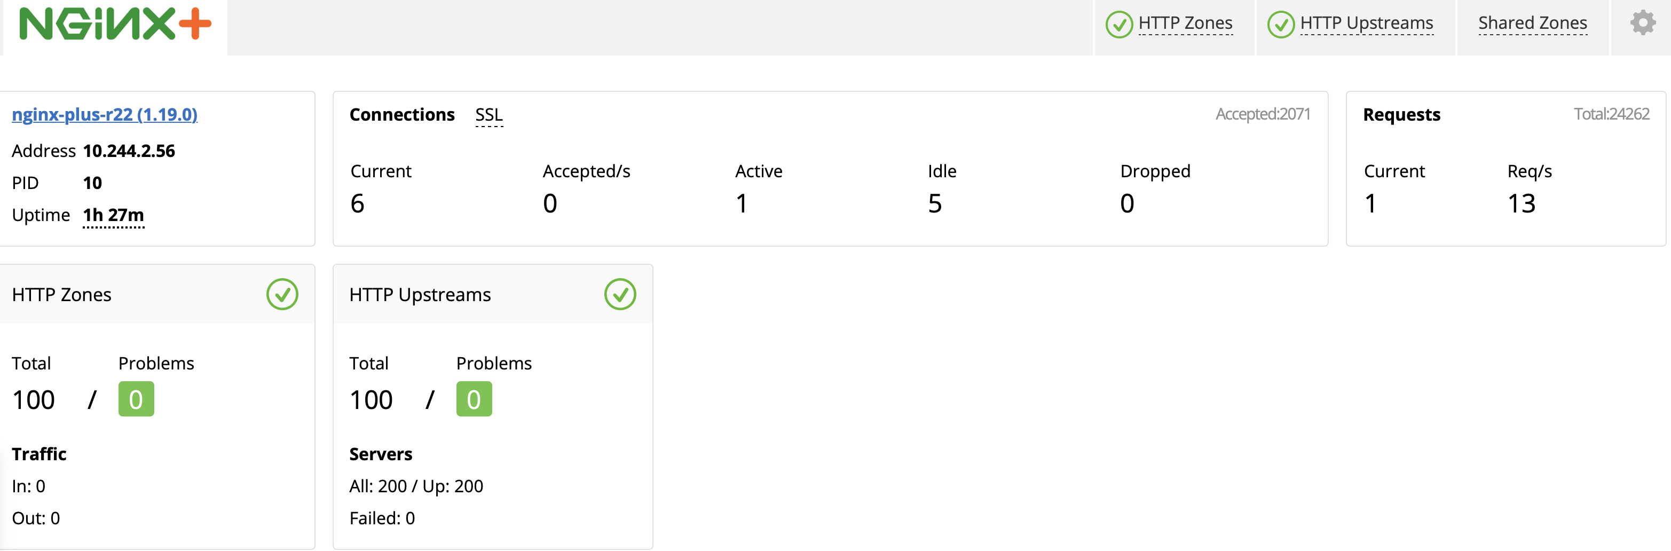Click the Servers heading
Screen dimensions: 1671x551
point(381,454)
